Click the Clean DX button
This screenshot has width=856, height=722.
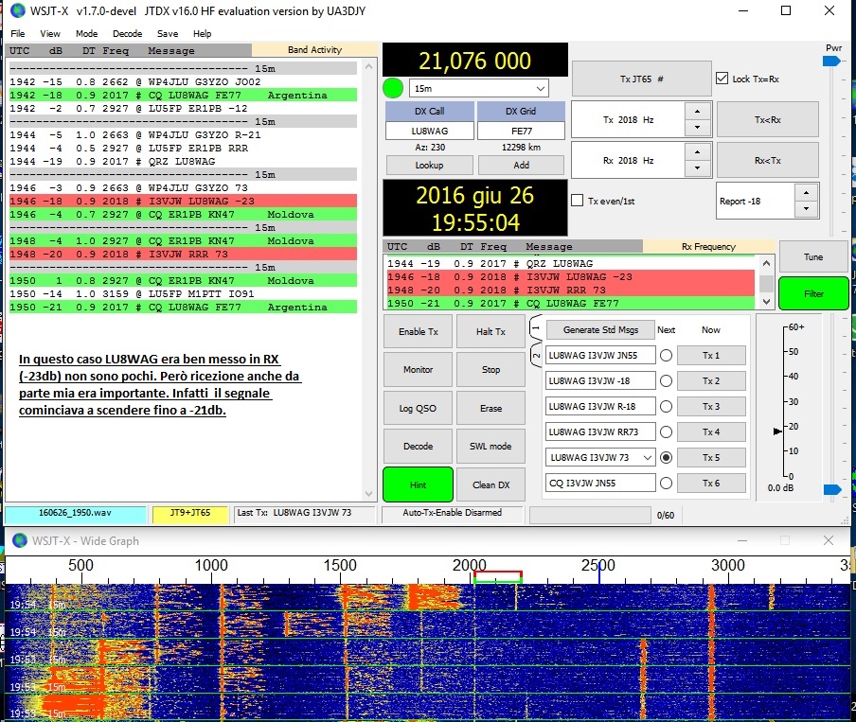point(490,484)
